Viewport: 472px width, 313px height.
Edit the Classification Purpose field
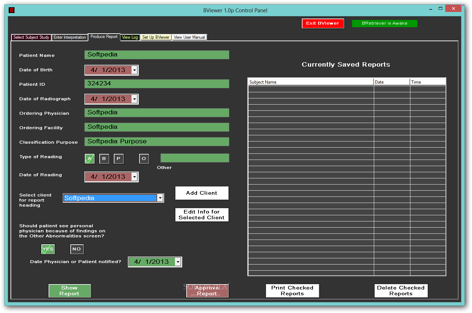157,141
